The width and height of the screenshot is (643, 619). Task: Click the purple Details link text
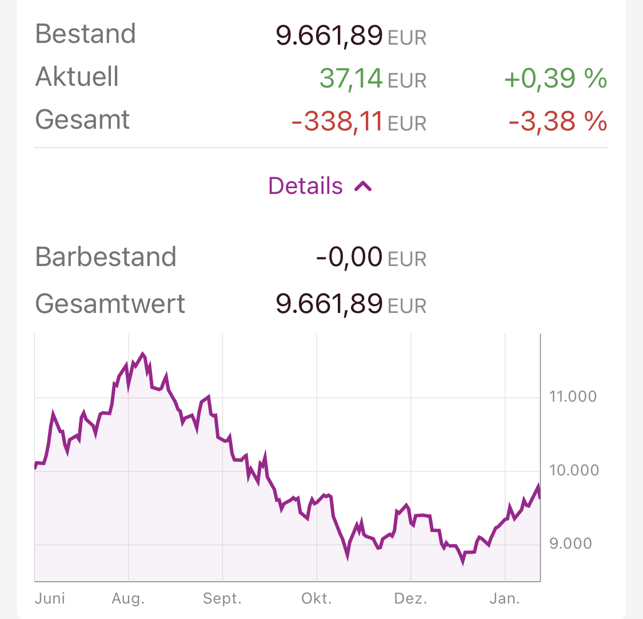pos(306,187)
